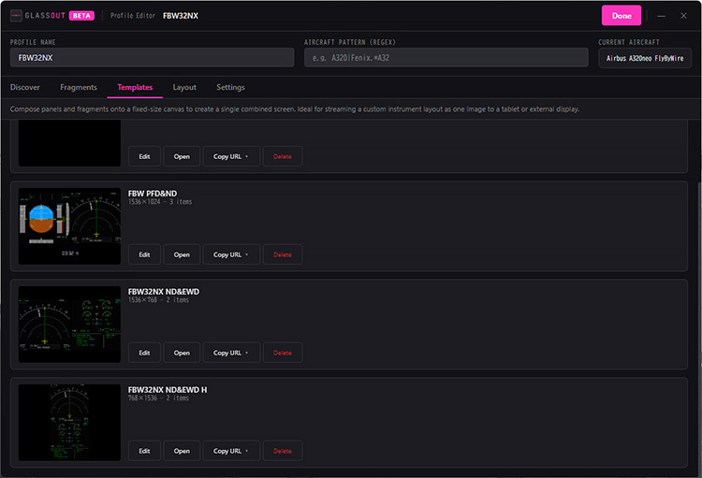The width and height of the screenshot is (702, 478).
Task: Expand Copy URL for FBW PFD&ND
Action: click(231, 254)
